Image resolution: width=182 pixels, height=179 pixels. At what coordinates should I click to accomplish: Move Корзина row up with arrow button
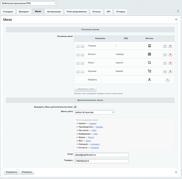tap(78, 71)
